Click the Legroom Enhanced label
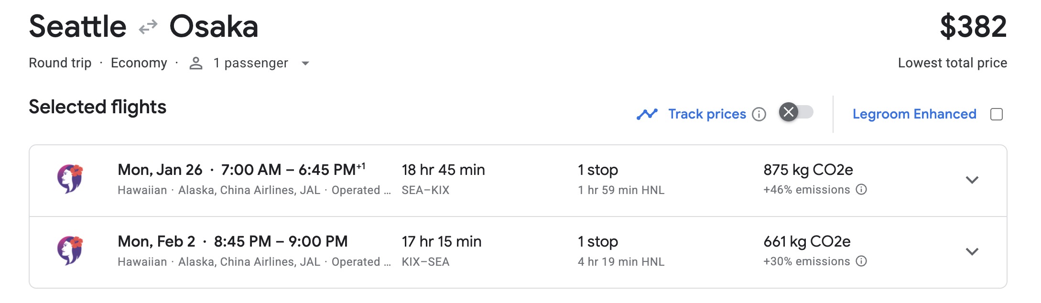The height and width of the screenshot is (303, 1041). pos(914,113)
